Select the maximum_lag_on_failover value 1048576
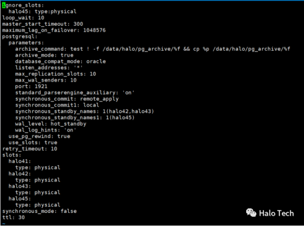This screenshot has width=304, height=226. coord(94,30)
